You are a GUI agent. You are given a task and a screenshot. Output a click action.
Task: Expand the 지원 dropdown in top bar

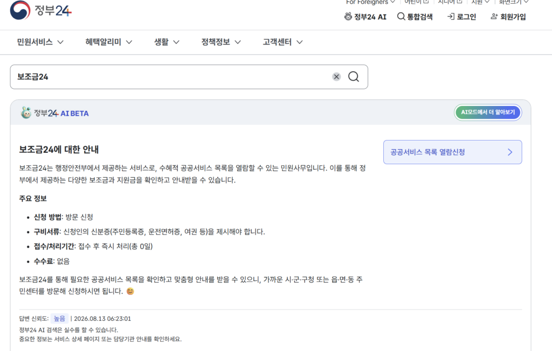point(480,2)
